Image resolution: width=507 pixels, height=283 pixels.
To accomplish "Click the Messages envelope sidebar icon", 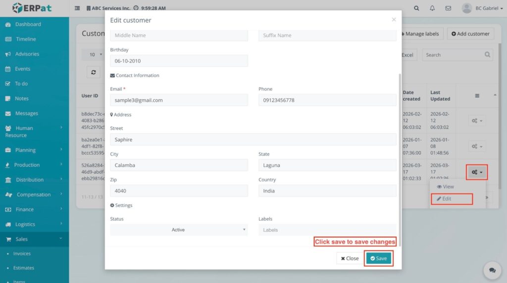I will pyautogui.click(x=8, y=114).
